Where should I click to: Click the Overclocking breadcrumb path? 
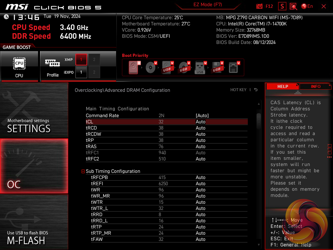tap(122, 90)
